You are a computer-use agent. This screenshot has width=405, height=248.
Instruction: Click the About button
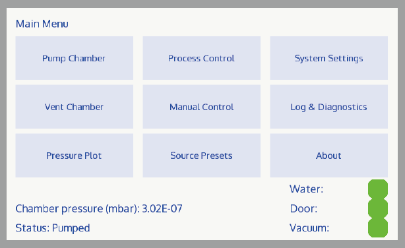(x=328, y=156)
